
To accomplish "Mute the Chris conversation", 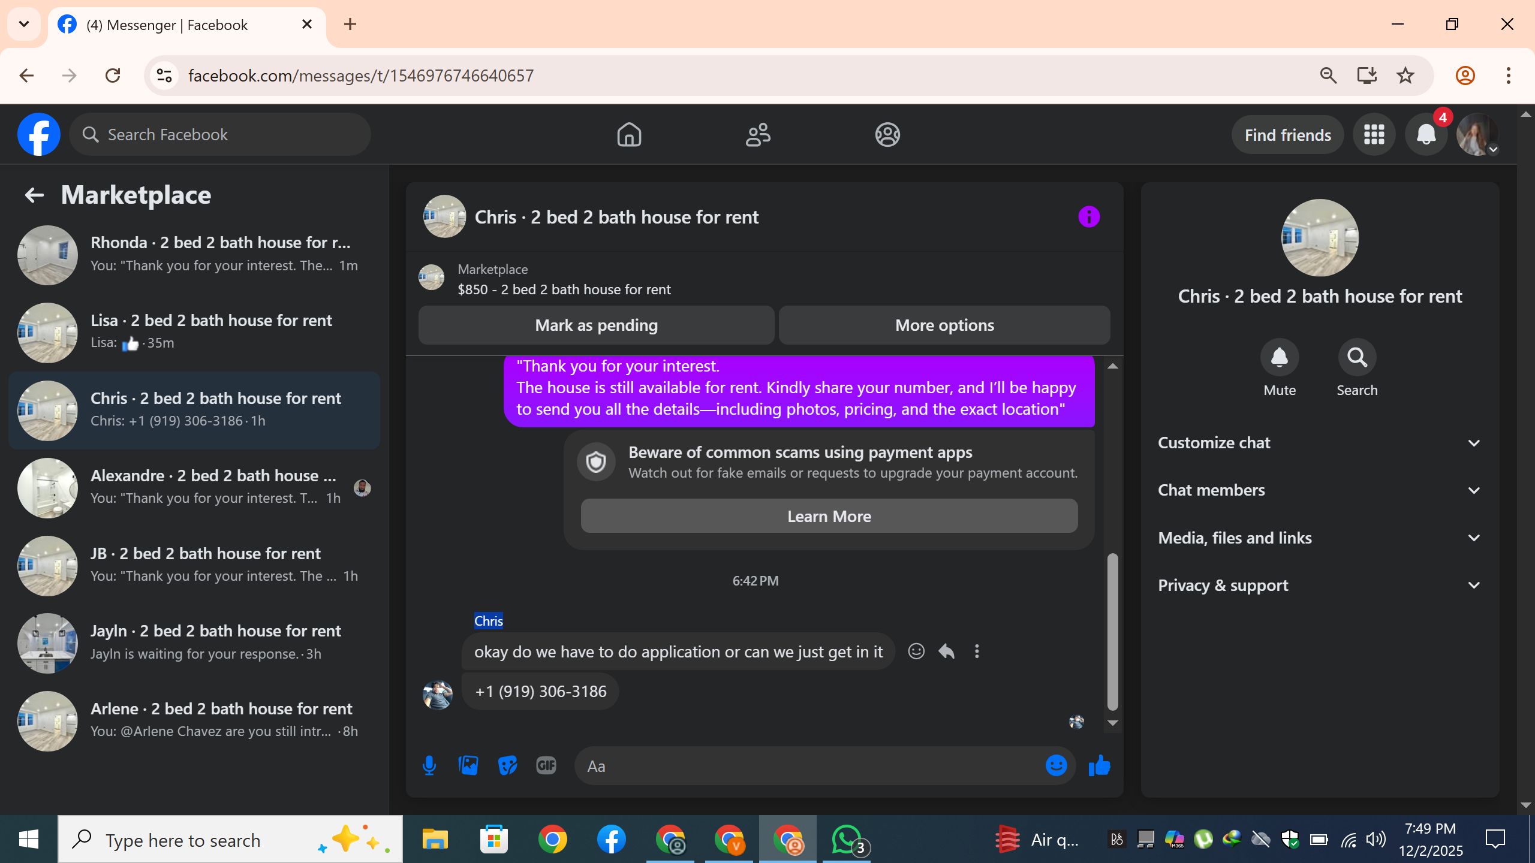I will pyautogui.click(x=1279, y=358).
